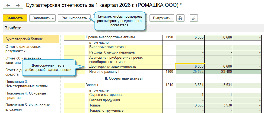Click the Расшифровать button
The image size is (264, 113).
tap(74, 18)
